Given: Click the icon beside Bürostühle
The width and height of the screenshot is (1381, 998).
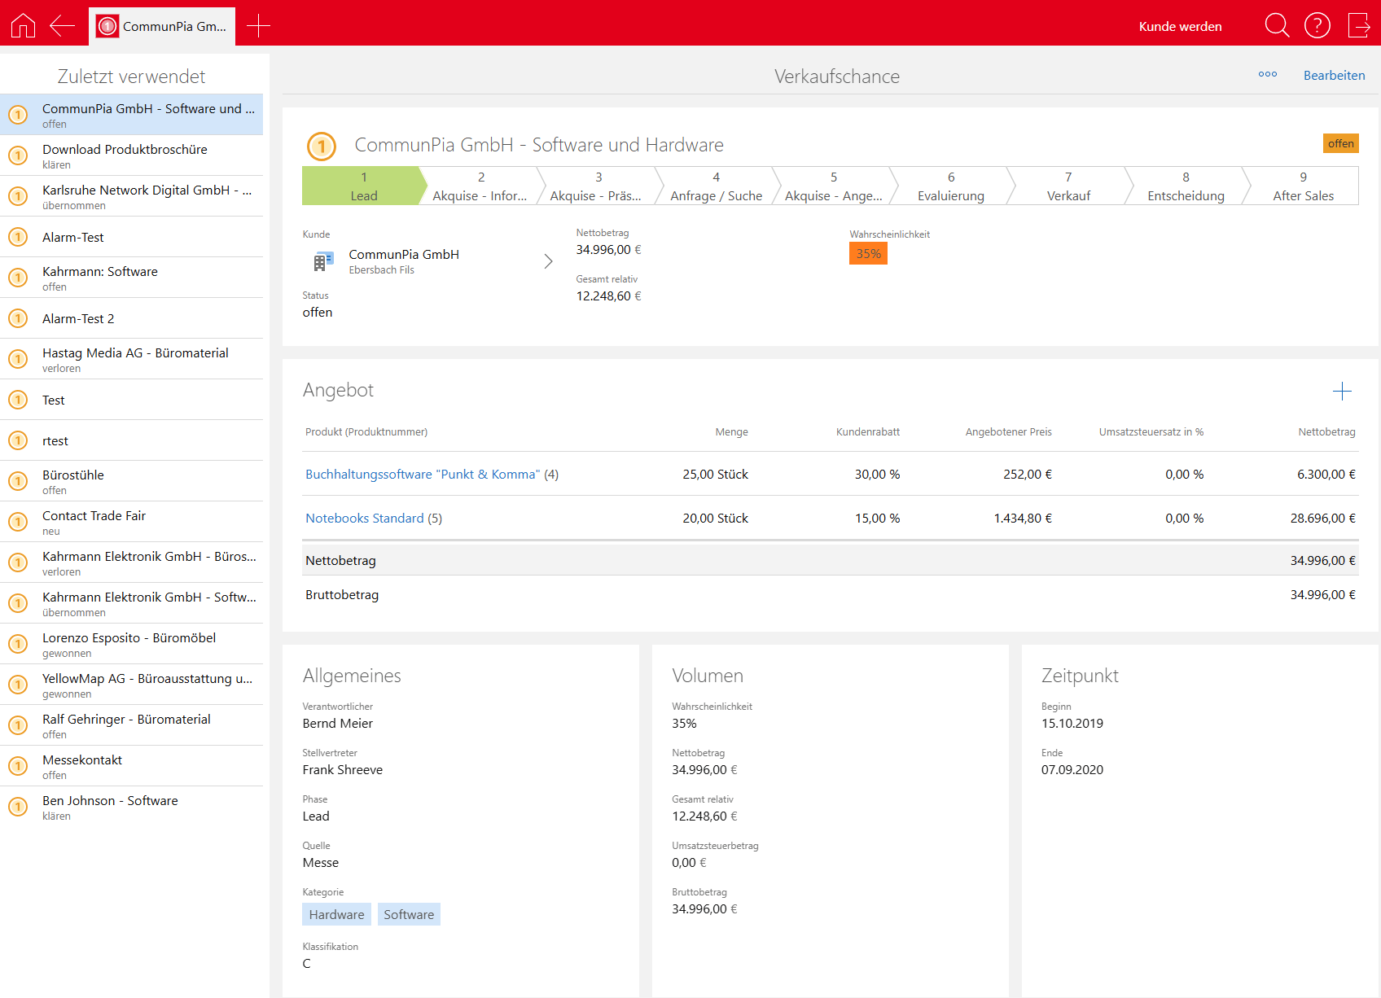Looking at the screenshot, I should tap(18, 481).
